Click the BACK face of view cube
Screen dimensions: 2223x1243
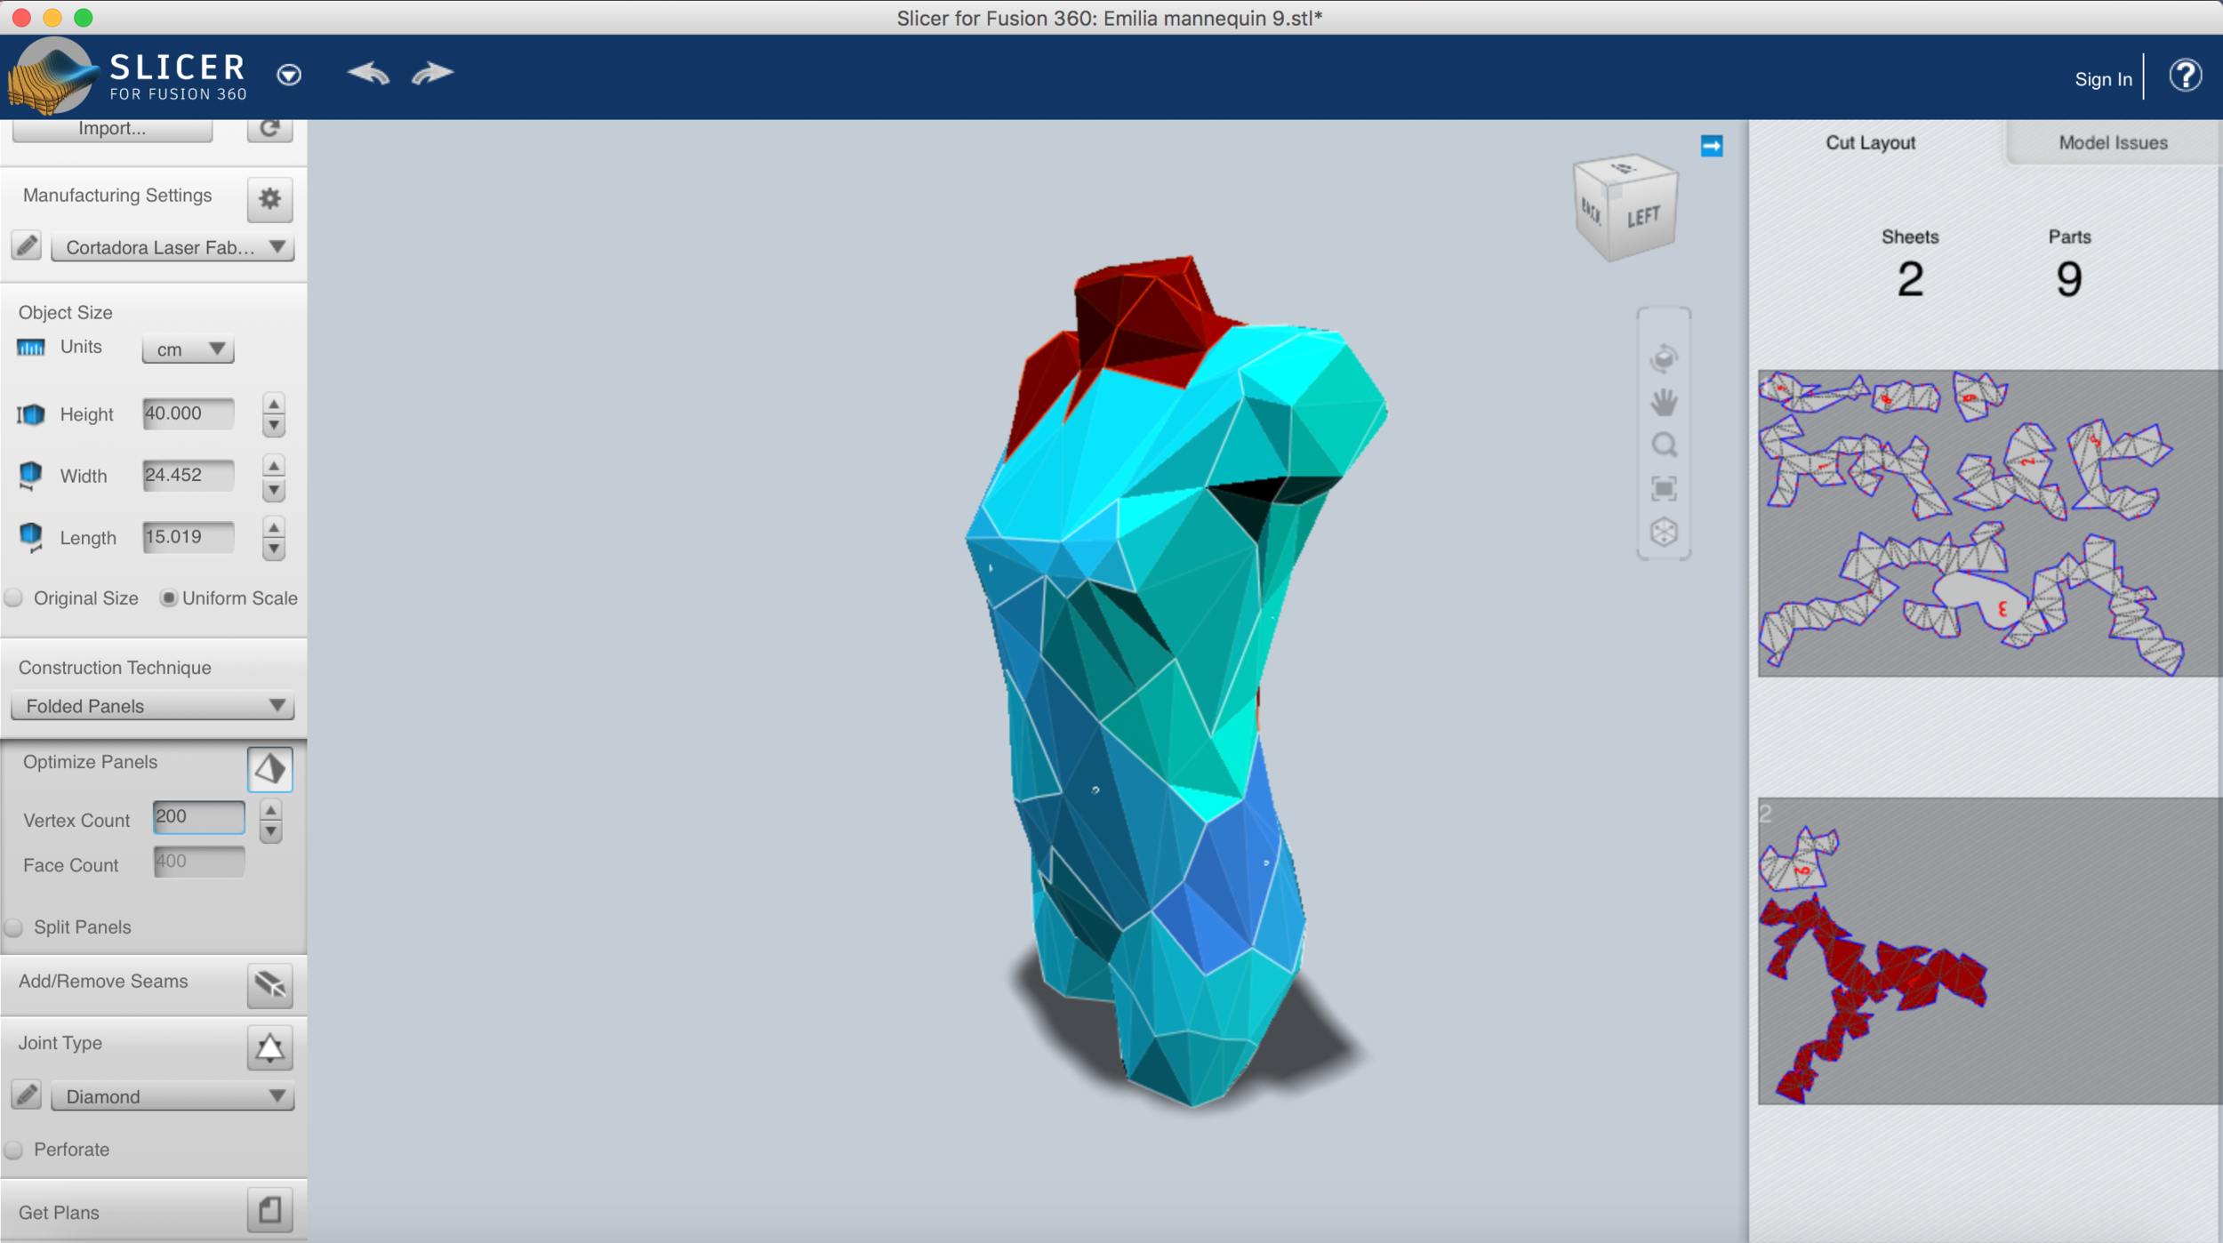click(1591, 212)
